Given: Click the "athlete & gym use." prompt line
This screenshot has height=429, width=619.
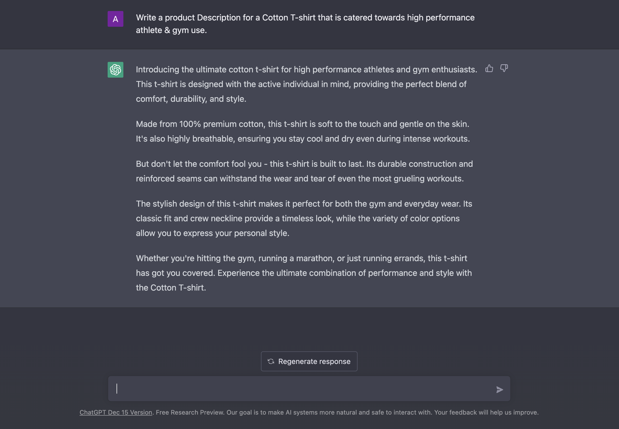Looking at the screenshot, I should [171, 30].
